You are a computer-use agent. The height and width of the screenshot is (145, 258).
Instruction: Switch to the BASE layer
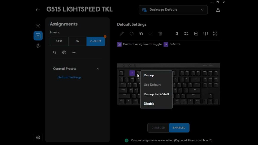(x=59, y=41)
